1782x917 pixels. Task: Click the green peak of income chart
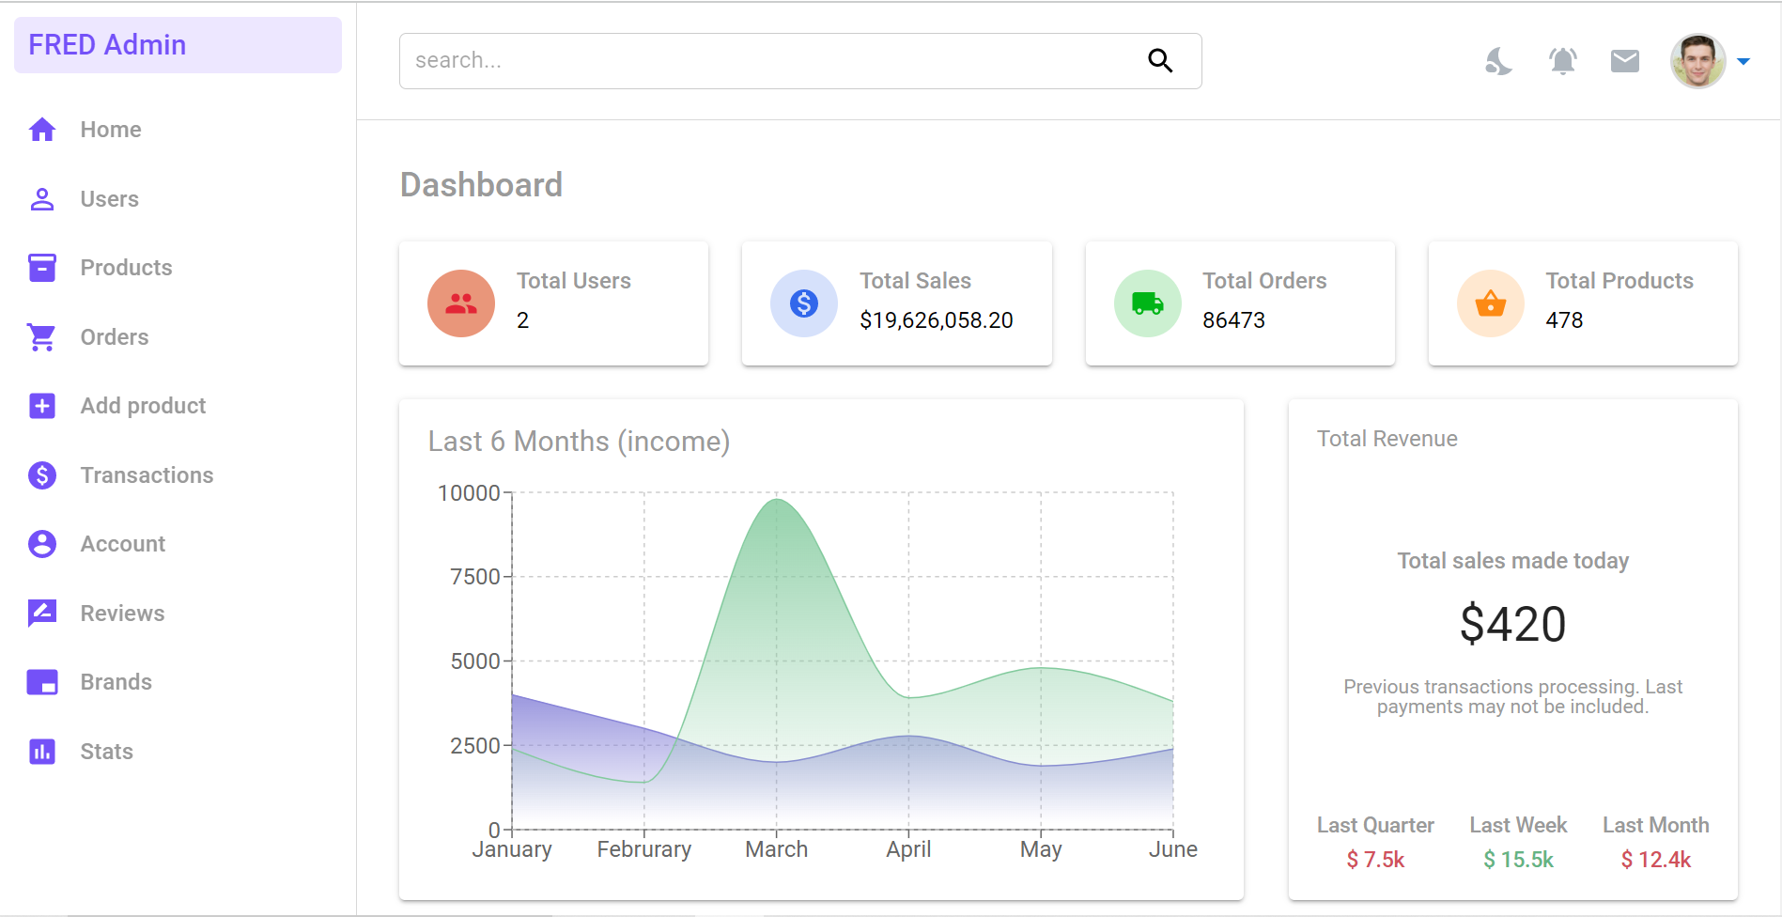coord(777,501)
